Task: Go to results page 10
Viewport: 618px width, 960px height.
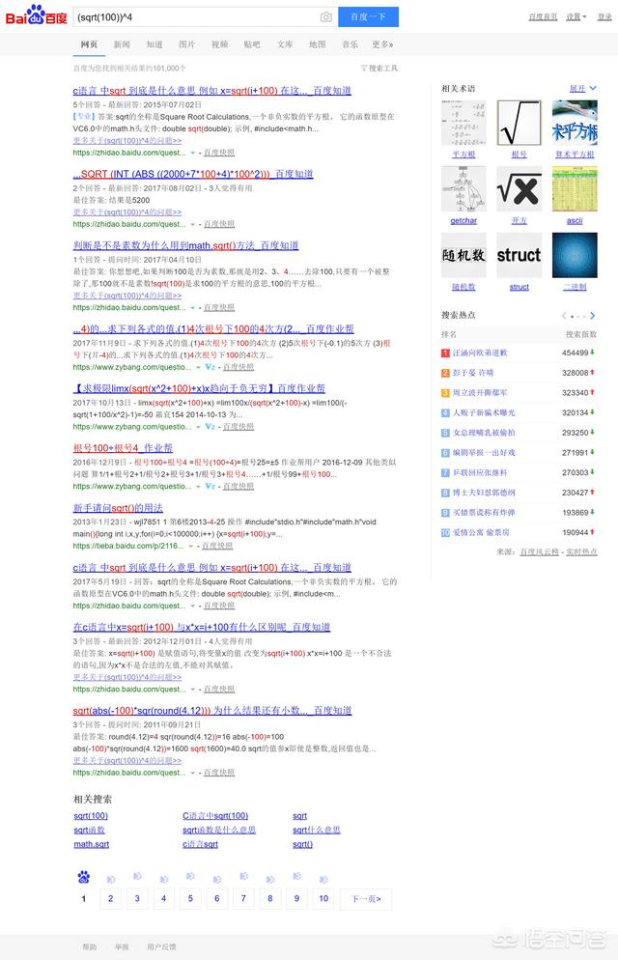Action: [323, 899]
